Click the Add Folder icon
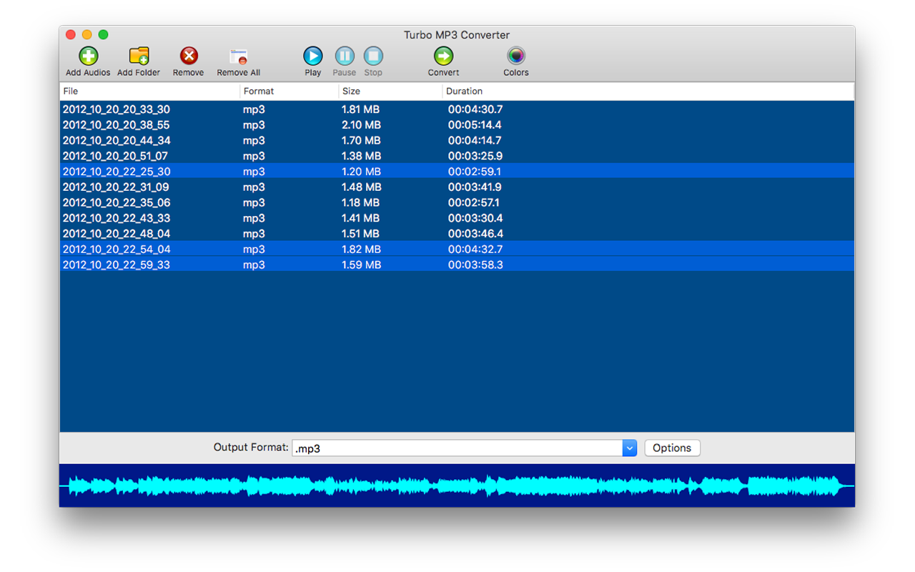This screenshot has height=572, width=915. (139, 56)
